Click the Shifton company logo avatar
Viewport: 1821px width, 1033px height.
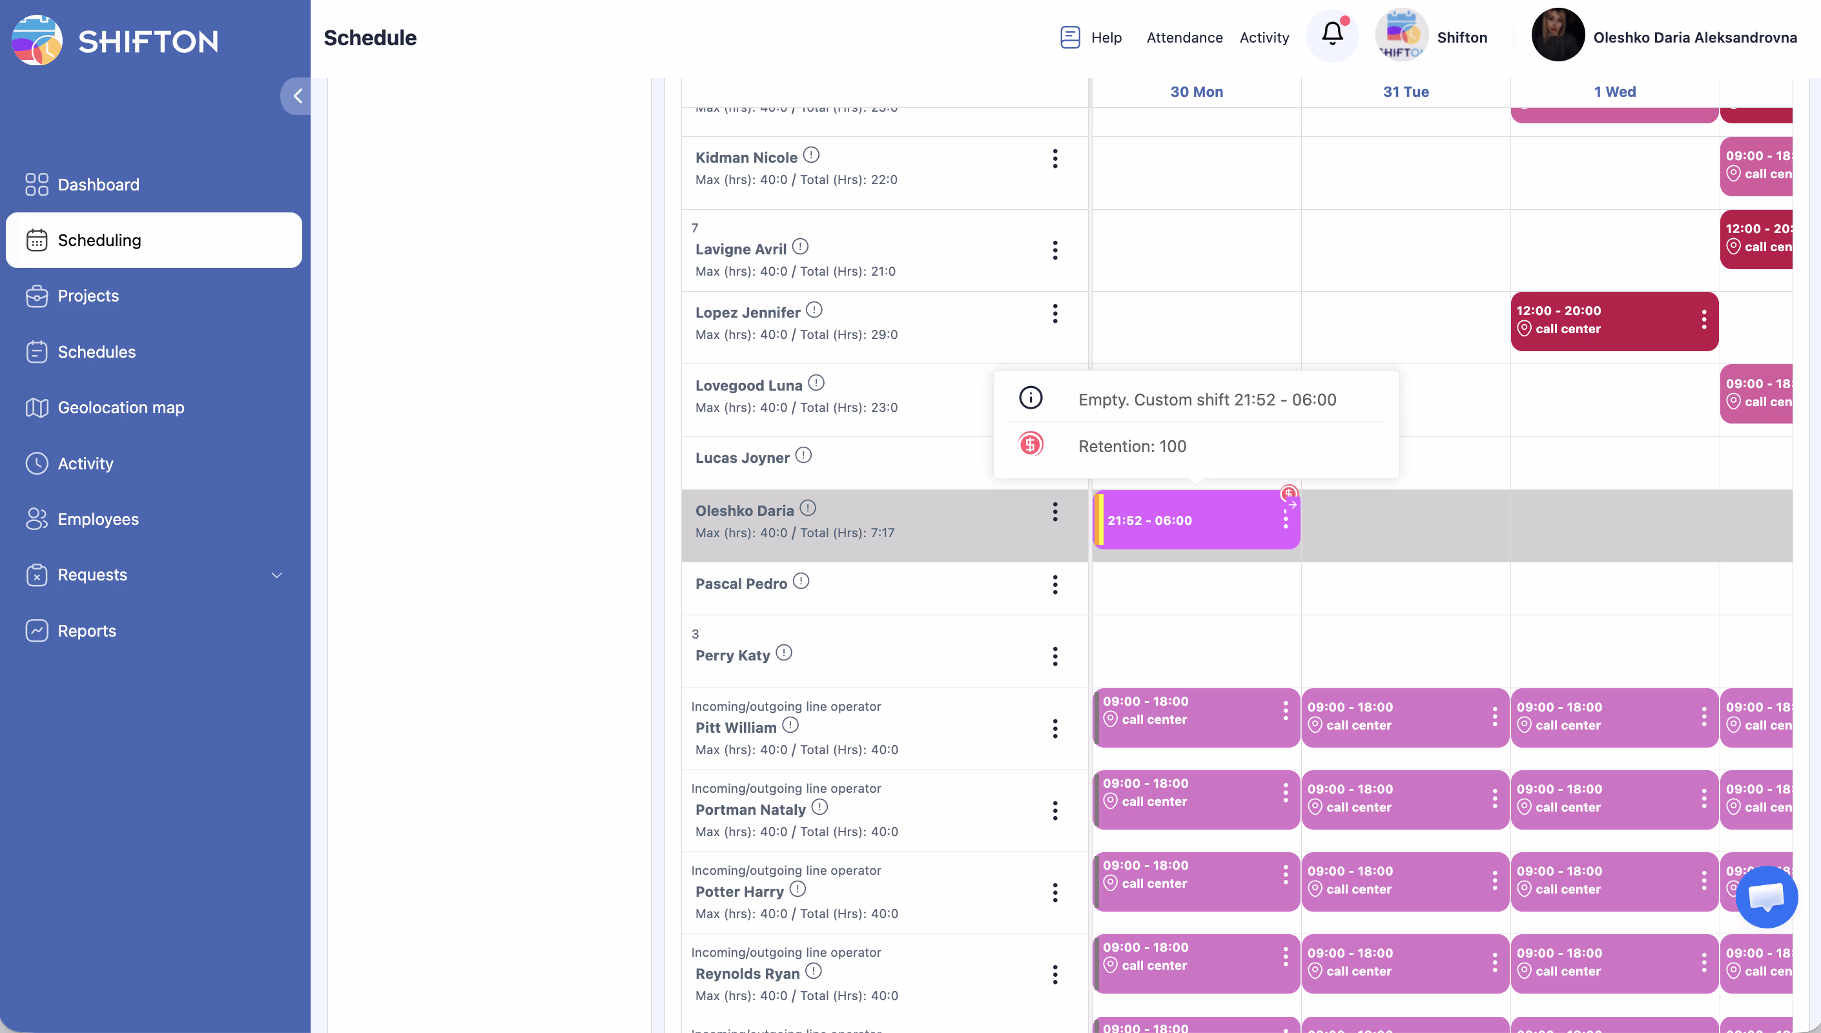click(1401, 36)
